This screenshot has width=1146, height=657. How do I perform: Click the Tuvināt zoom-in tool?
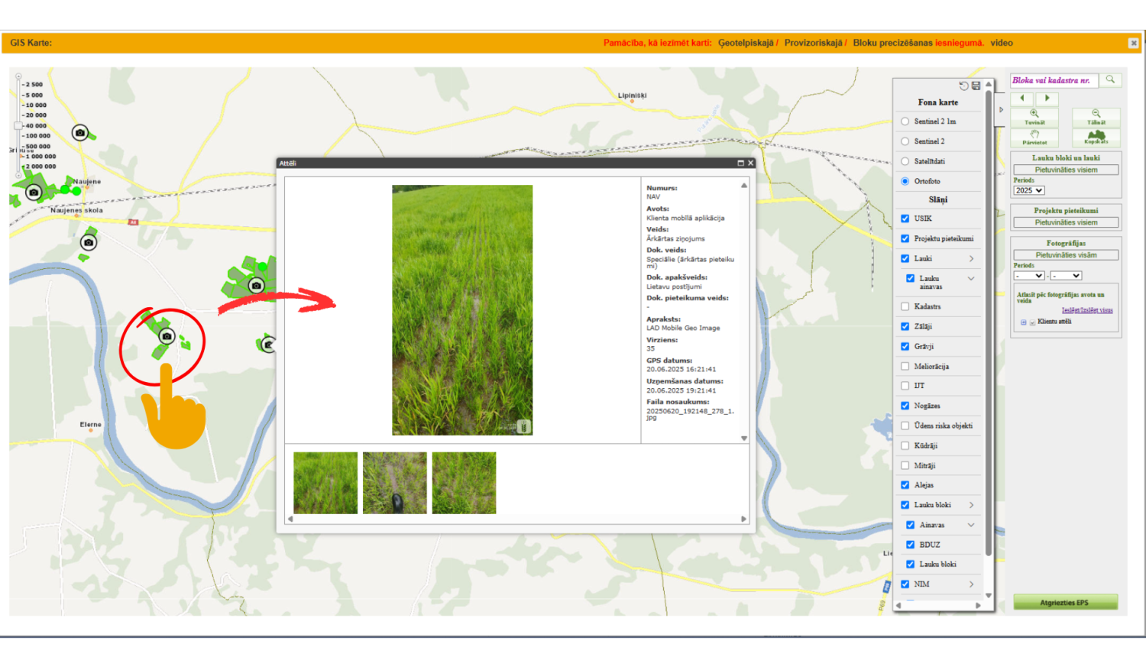1034,117
